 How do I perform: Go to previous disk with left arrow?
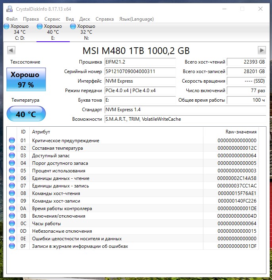pyautogui.click(x=11, y=50)
